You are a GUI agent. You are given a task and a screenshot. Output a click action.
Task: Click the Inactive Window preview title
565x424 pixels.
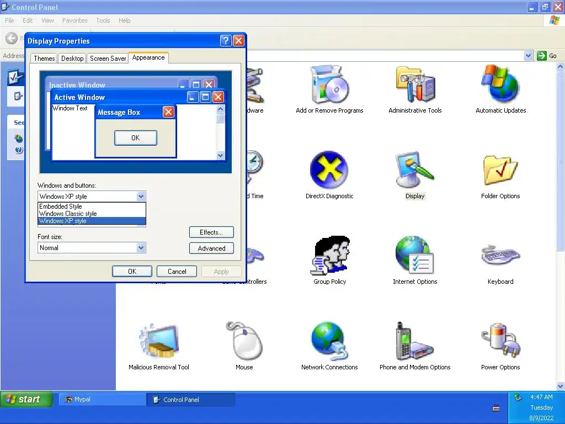[77, 85]
